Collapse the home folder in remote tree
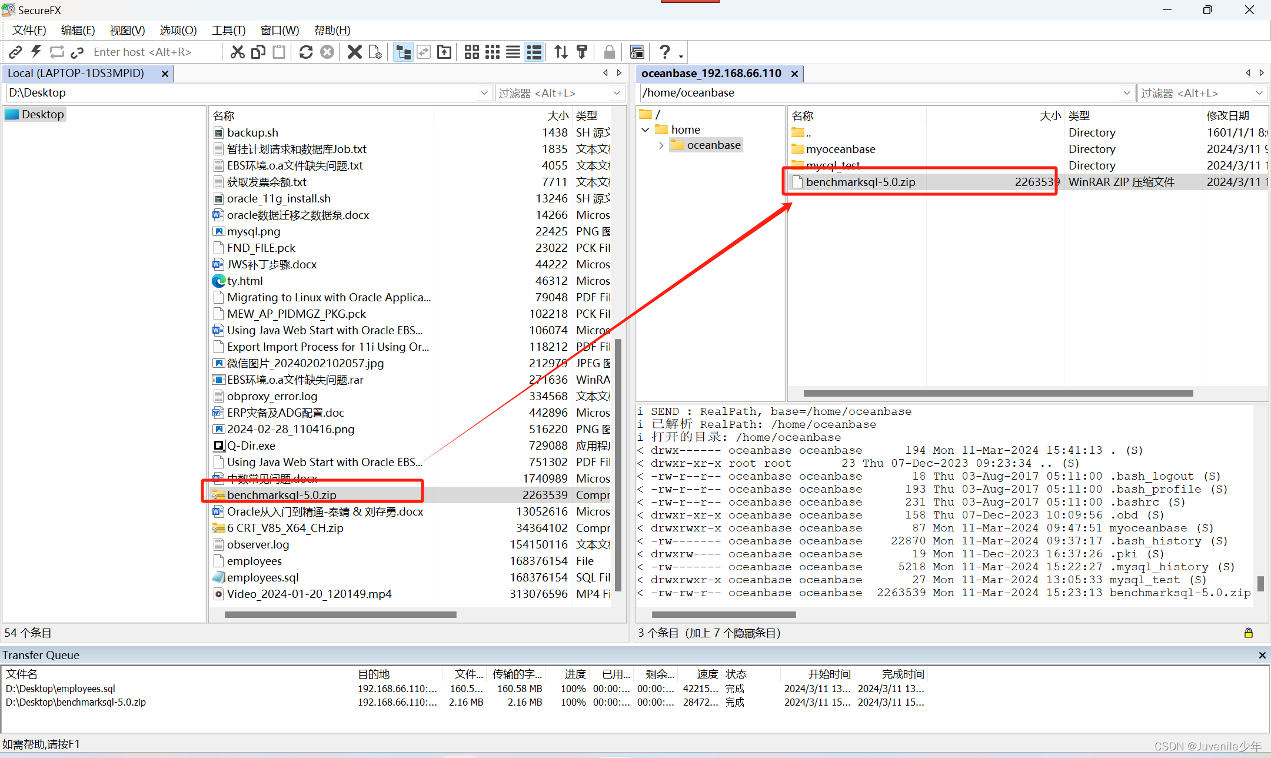 (646, 129)
